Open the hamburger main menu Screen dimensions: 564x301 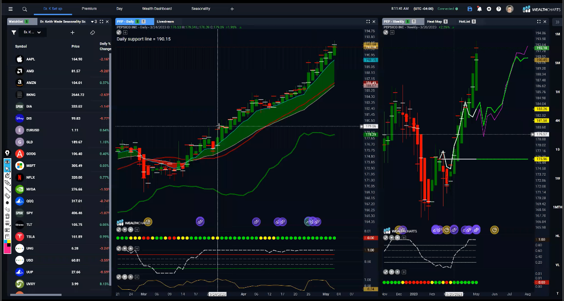tap(10, 9)
